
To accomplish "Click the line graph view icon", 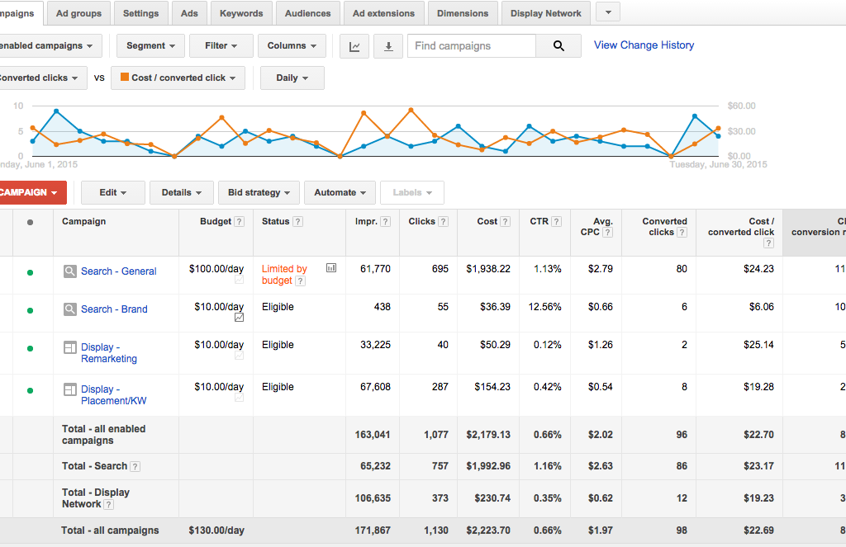I will point(354,45).
